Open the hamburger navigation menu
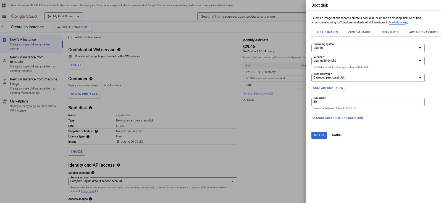 [4, 17]
